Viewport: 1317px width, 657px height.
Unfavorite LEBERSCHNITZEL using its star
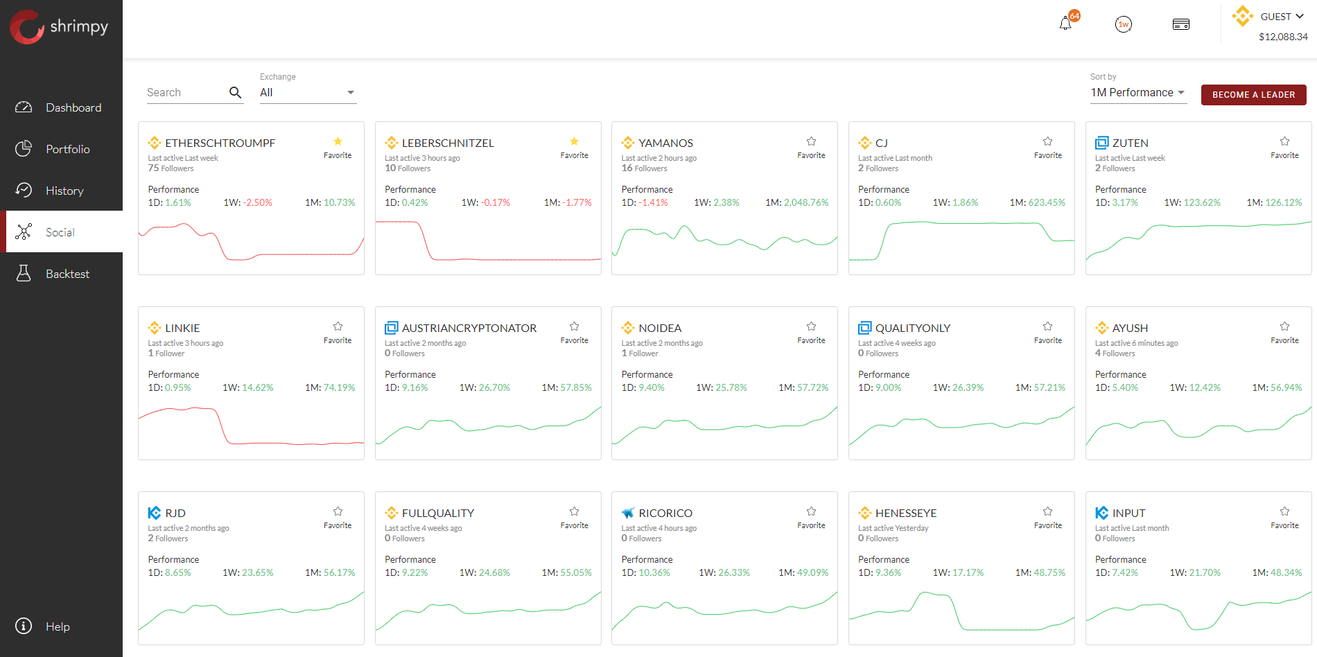click(574, 141)
